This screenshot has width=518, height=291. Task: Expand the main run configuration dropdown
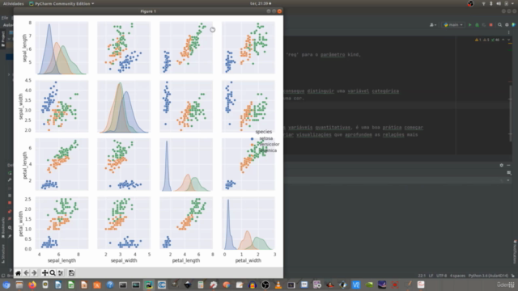point(453,25)
